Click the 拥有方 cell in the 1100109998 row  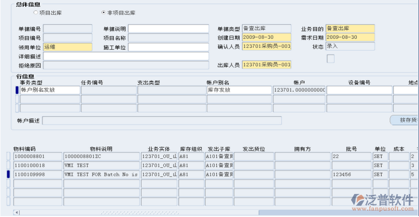[x=303, y=175]
